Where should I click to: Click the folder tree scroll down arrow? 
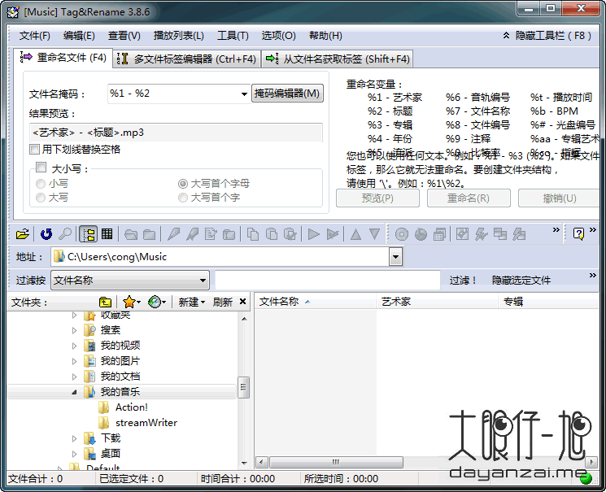(x=244, y=463)
